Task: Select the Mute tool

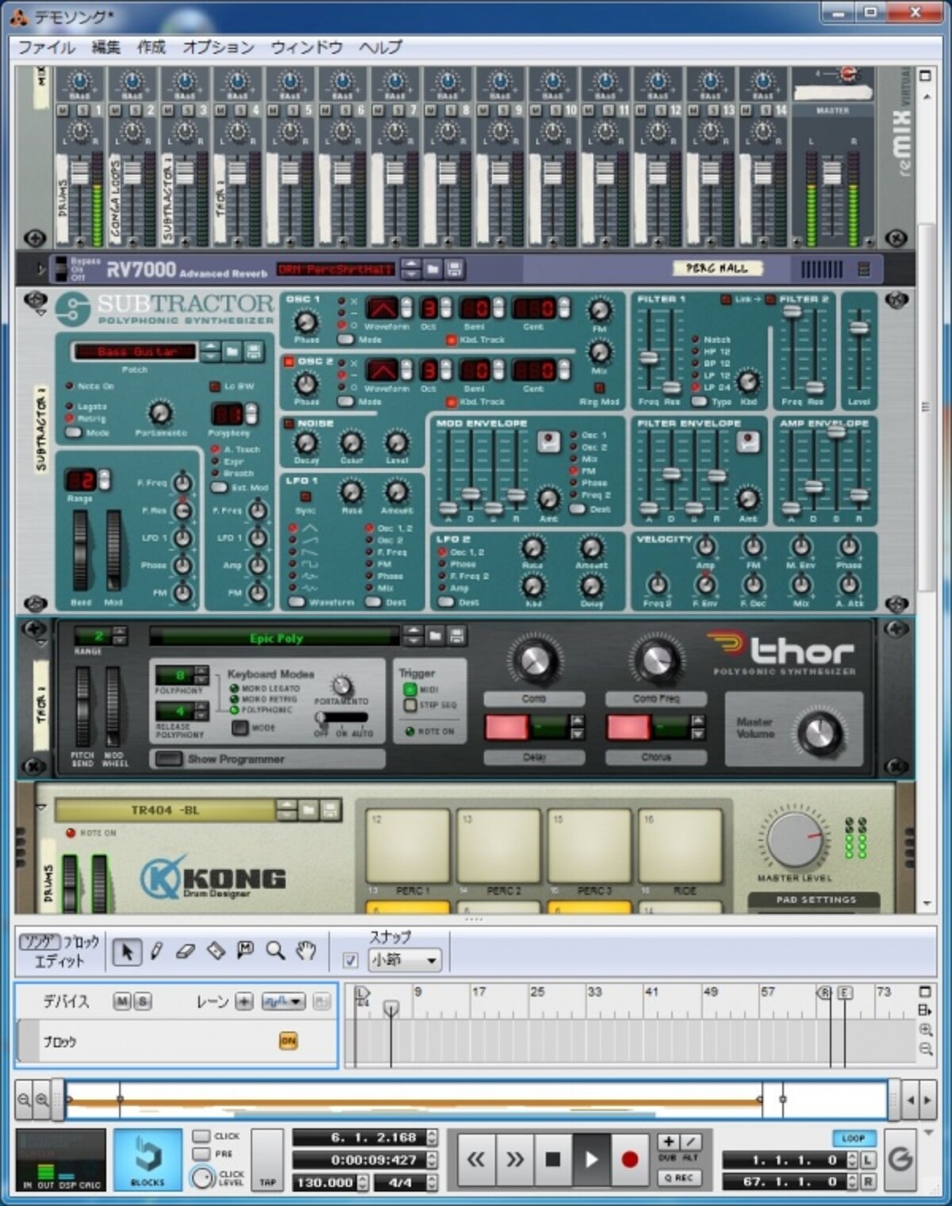Action: tap(246, 950)
